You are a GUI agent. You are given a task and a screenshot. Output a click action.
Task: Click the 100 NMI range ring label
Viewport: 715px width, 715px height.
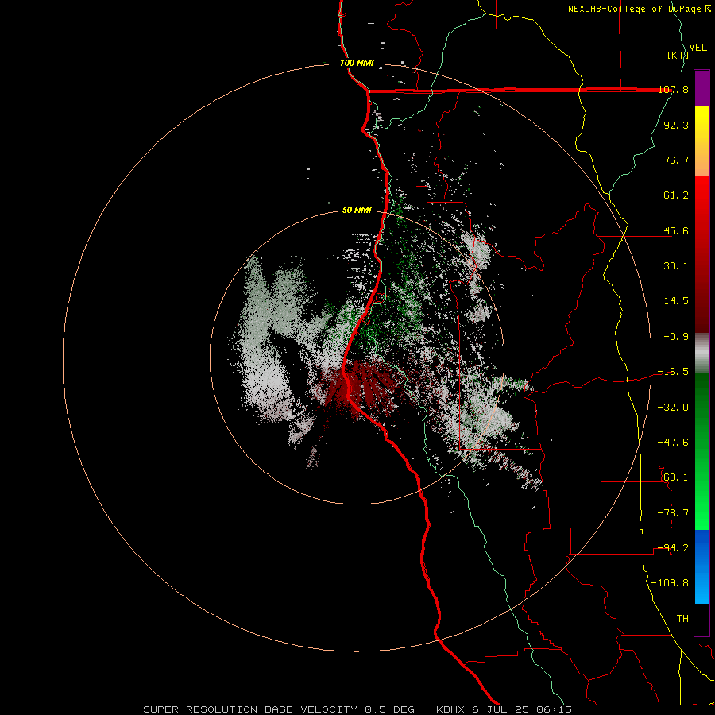357,63
